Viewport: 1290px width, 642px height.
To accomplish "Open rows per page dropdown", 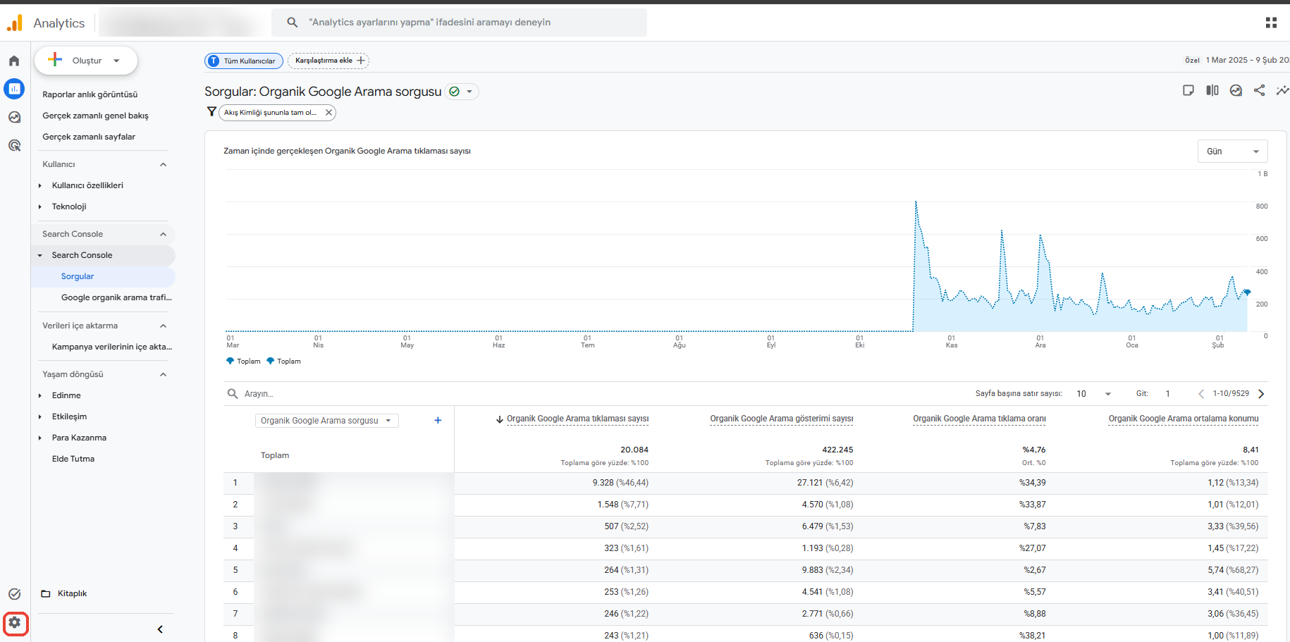I will pyautogui.click(x=1094, y=394).
